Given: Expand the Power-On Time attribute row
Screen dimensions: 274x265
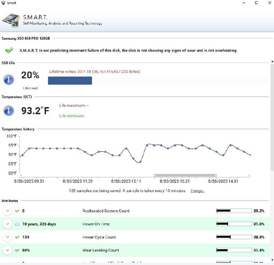Looking at the screenshot, I should (x=7, y=224).
